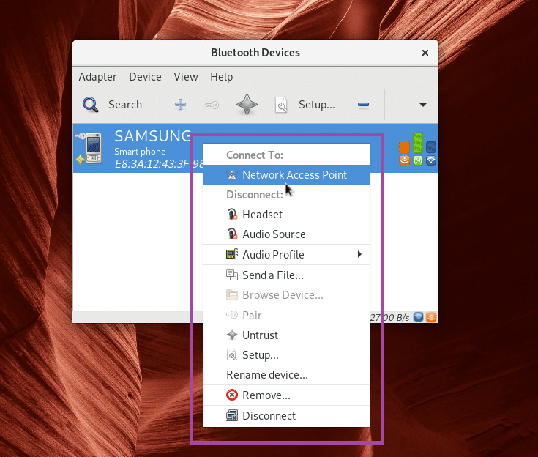The image size is (538, 457).
Task: Click the Headset disconnect icon
Action: click(232, 214)
